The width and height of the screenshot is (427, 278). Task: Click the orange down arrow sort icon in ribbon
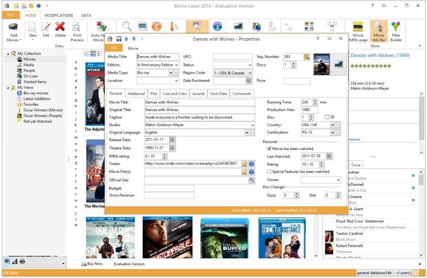(174, 26)
